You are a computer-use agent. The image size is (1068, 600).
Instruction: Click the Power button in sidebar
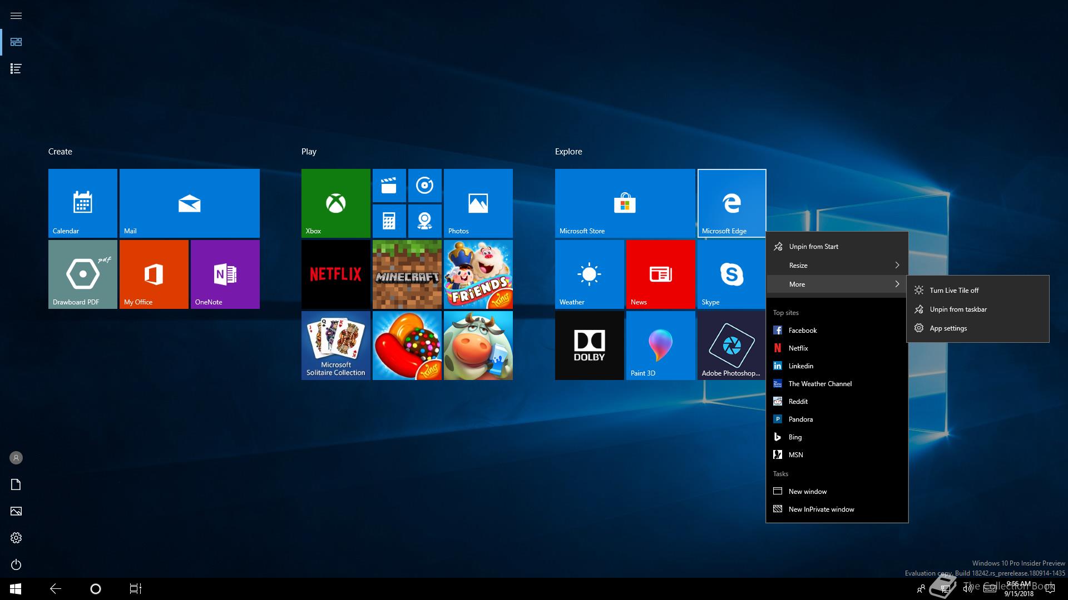coord(16,564)
